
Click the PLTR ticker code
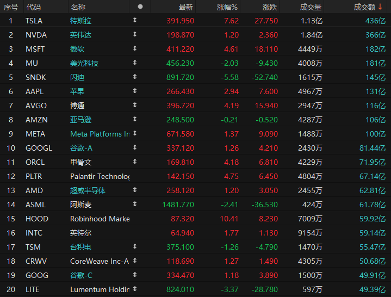click(34, 176)
